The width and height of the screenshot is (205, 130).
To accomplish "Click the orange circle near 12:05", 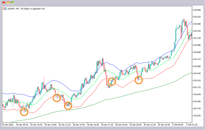I will (x=57, y=98).
